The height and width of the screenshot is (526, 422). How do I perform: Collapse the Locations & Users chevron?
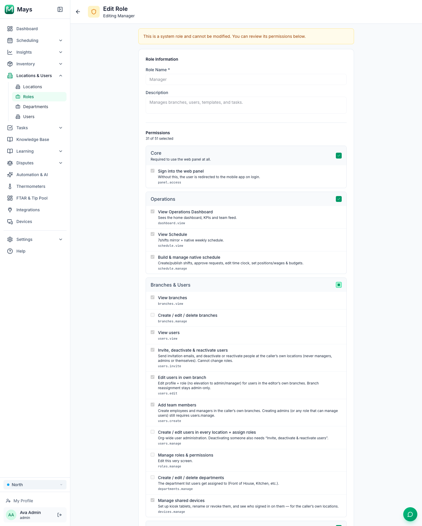pyautogui.click(x=61, y=76)
